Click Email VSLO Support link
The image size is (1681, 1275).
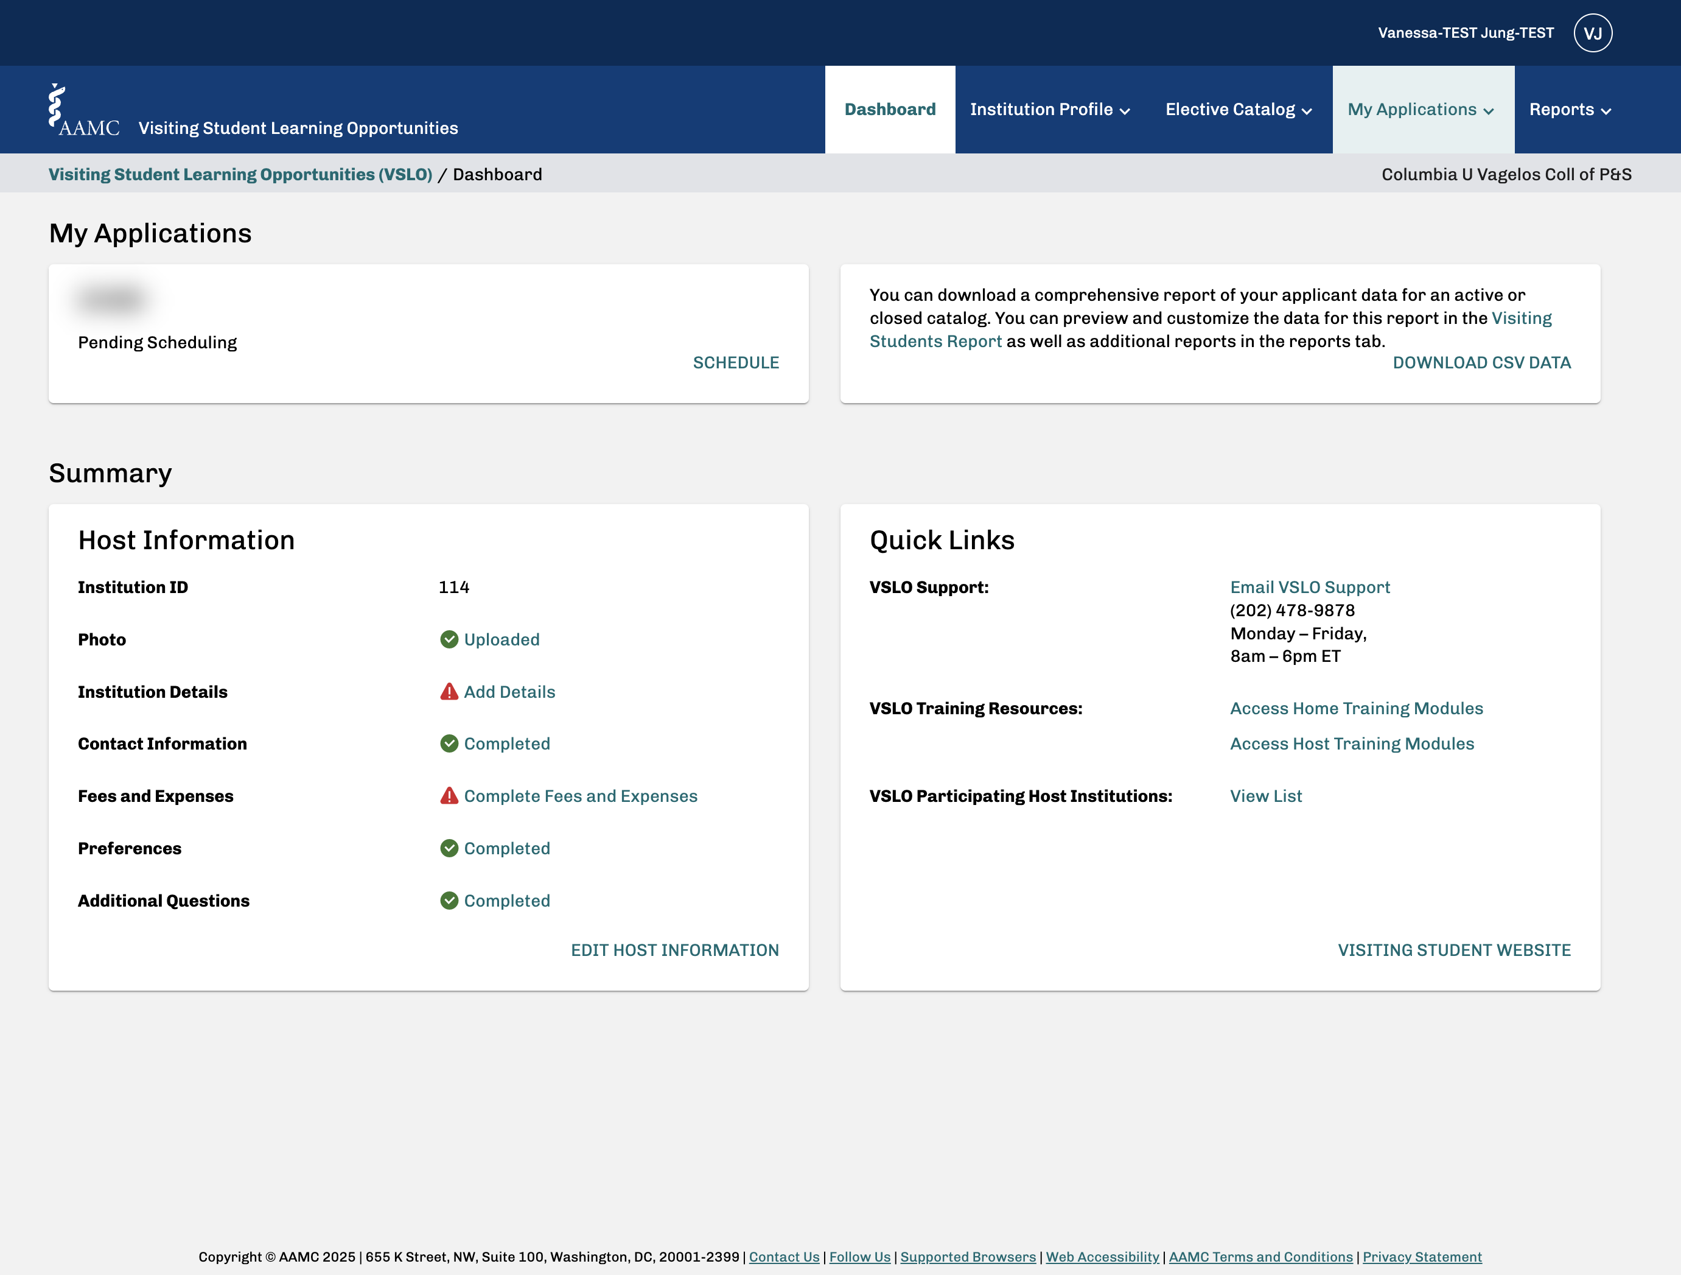coord(1310,587)
